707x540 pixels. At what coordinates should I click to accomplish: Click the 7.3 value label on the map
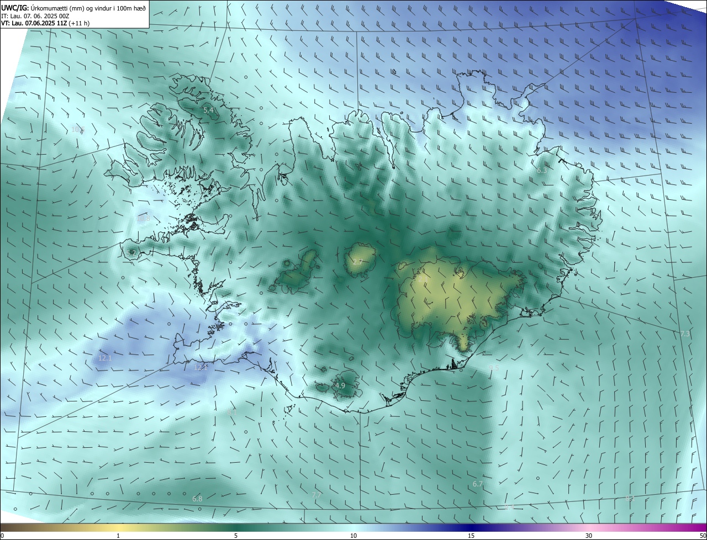coord(685,333)
